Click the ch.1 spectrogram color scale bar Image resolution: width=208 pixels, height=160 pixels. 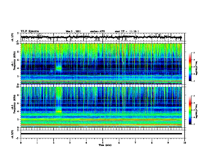(x=190, y=67)
